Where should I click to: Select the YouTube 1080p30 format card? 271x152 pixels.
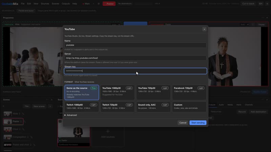(118, 92)
